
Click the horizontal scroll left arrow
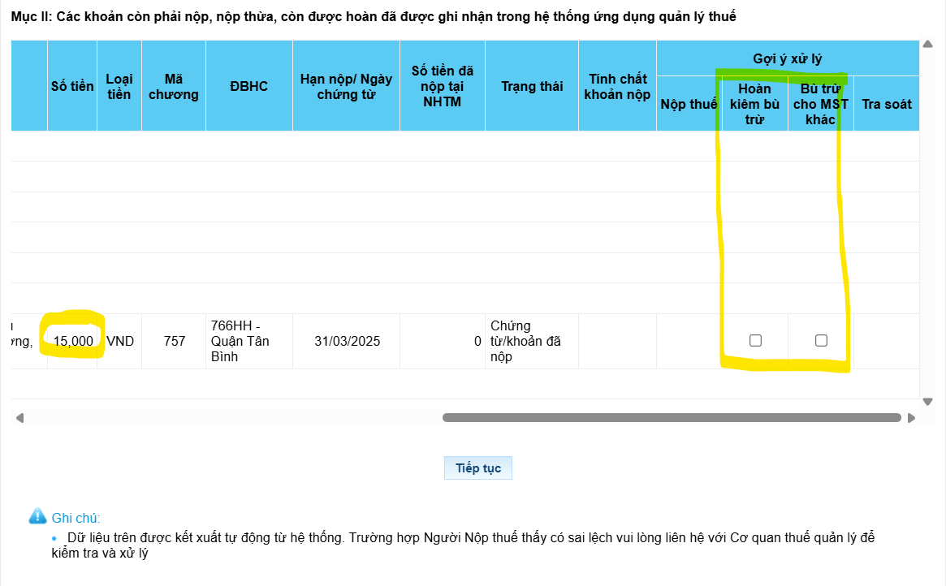(19, 418)
